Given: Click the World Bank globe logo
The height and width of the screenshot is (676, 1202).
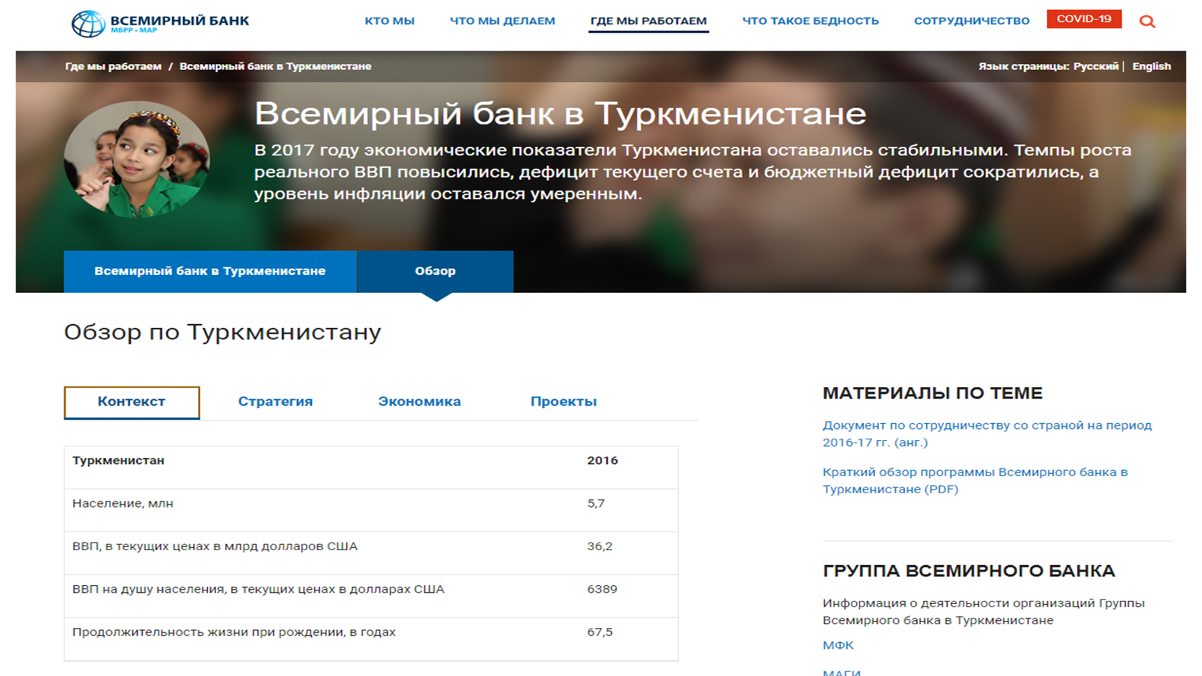Looking at the screenshot, I should click(x=88, y=24).
